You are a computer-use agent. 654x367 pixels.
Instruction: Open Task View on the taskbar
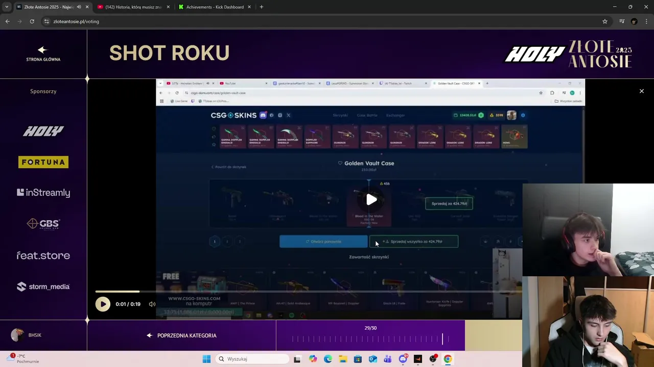click(x=297, y=359)
